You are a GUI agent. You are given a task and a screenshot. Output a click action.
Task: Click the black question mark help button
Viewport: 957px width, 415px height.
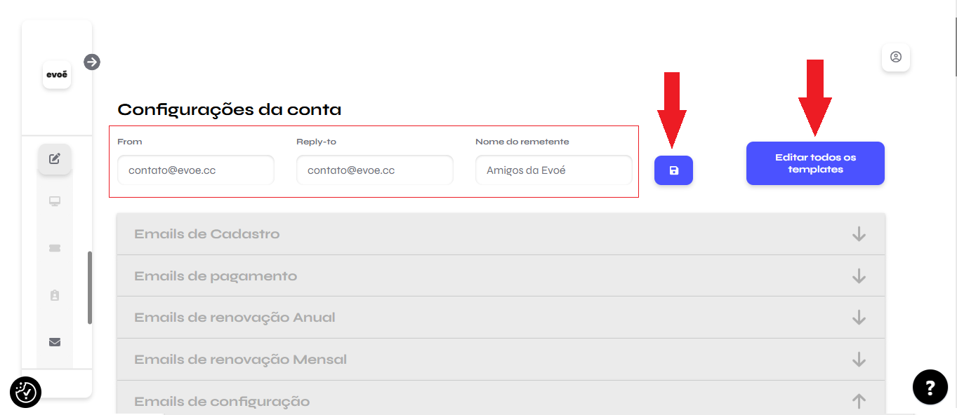coord(930,387)
